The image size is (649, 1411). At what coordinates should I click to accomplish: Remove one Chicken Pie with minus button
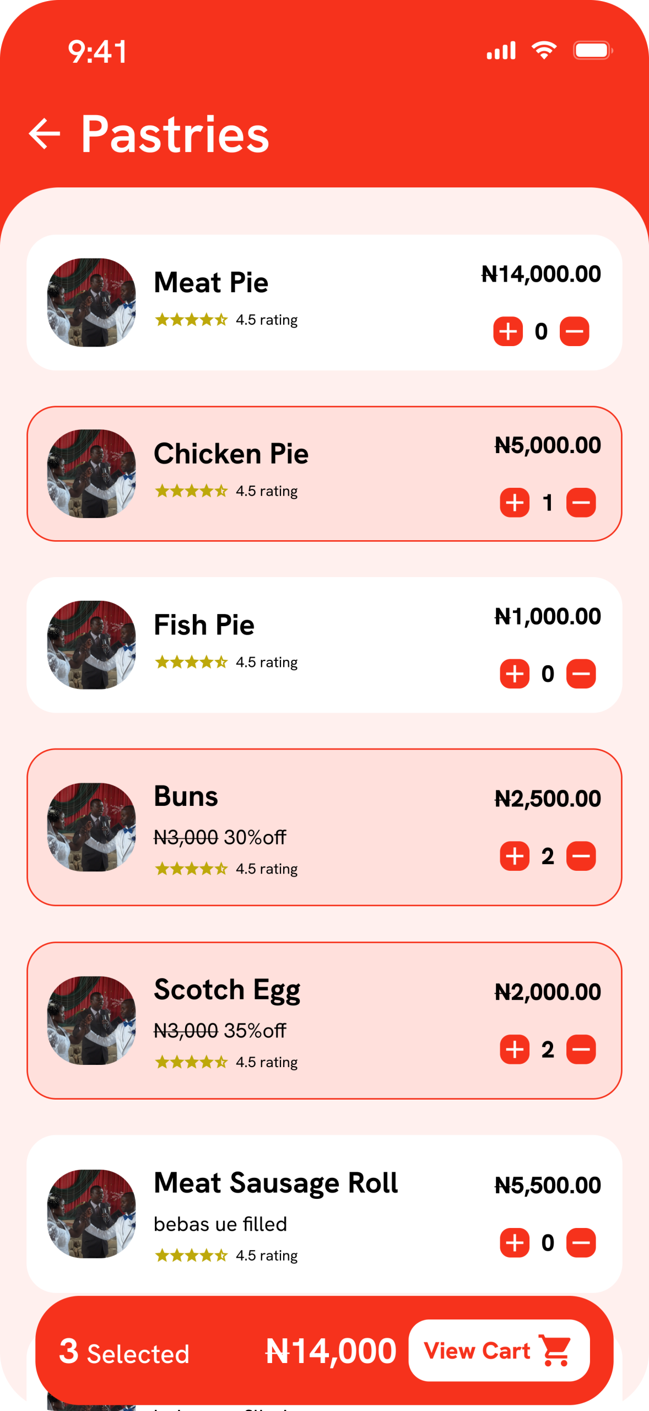[x=581, y=502]
